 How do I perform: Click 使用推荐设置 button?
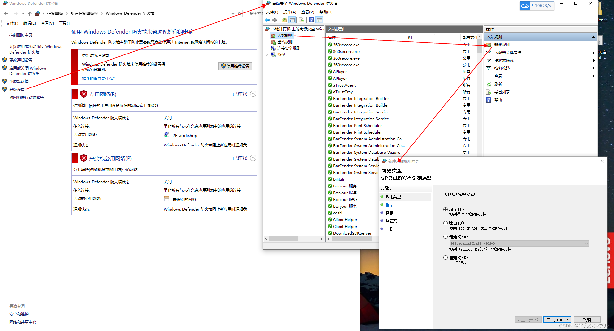[235, 66]
